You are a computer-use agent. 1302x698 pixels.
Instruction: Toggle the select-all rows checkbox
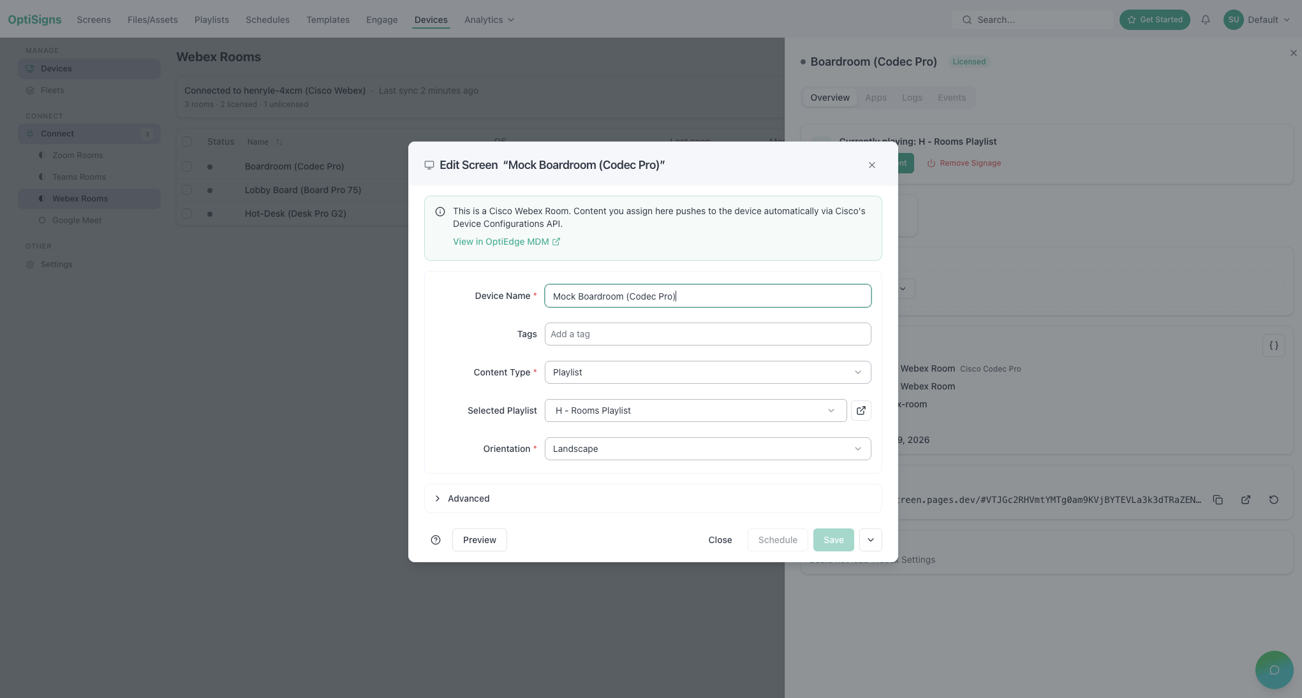187,142
